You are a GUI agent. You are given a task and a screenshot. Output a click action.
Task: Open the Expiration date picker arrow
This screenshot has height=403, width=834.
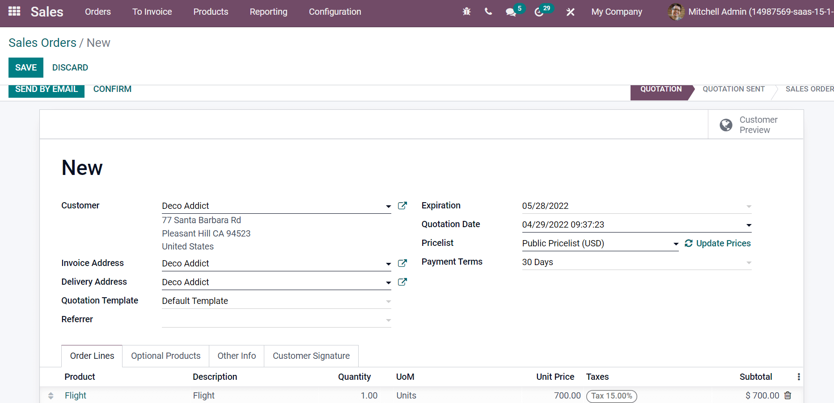[x=749, y=206]
